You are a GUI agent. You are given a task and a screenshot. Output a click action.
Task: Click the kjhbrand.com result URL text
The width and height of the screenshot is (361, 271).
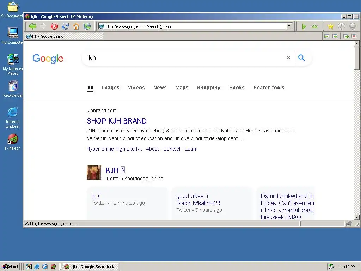(102, 110)
